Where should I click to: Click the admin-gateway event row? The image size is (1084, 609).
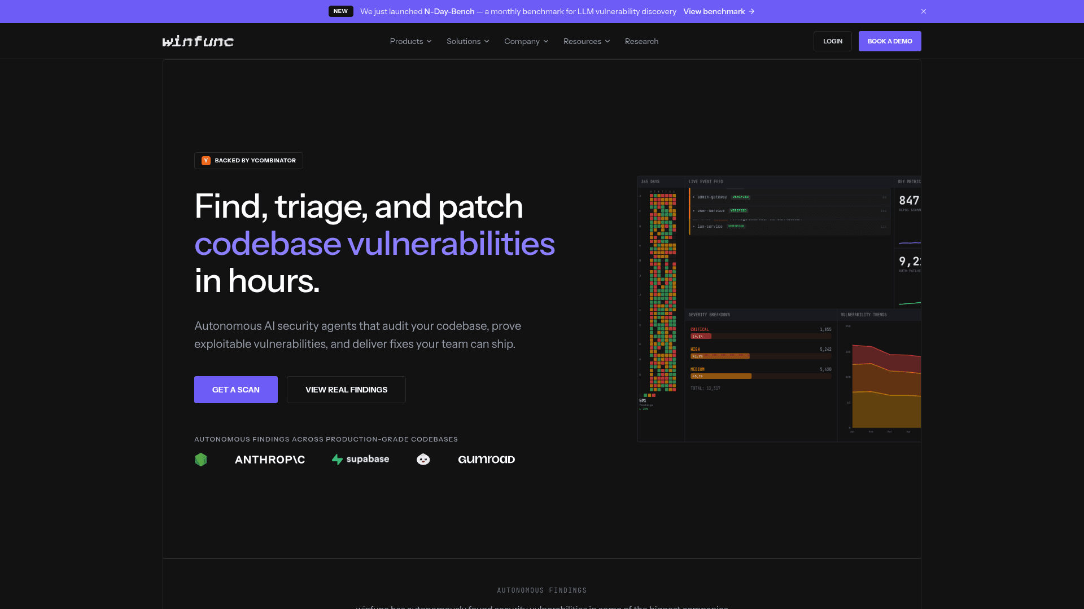[x=789, y=197]
